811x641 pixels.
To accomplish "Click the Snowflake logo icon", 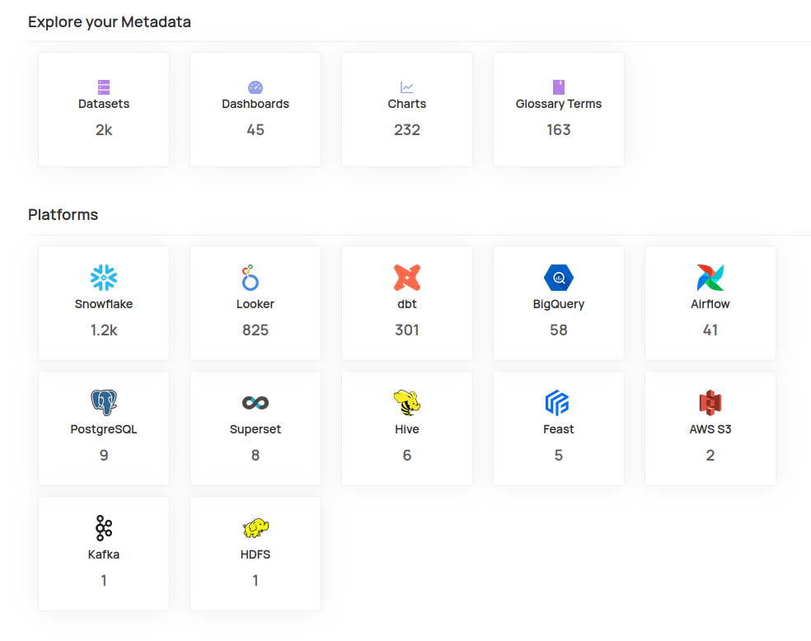I will tap(104, 278).
